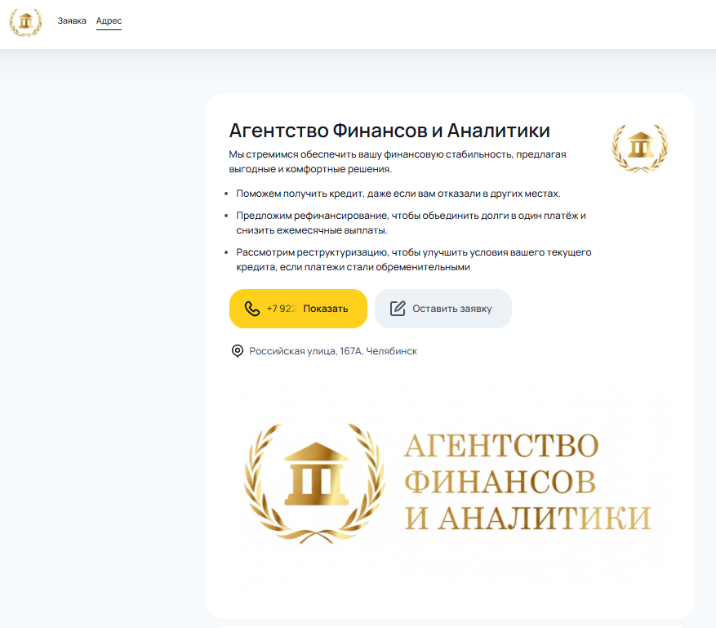Click the intro text about финансовую стабильность
This screenshot has width=716, height=628.
coord(398,161)
